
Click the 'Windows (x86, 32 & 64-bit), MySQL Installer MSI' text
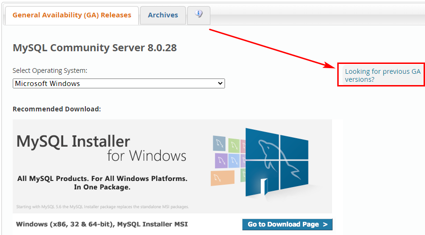pyautogui.click(x=102, y=224)
